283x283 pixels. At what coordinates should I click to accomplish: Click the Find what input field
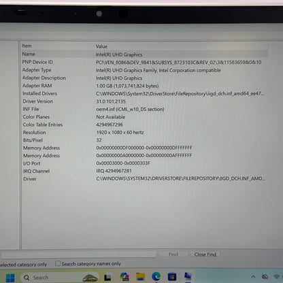click(x=78, y=254)
